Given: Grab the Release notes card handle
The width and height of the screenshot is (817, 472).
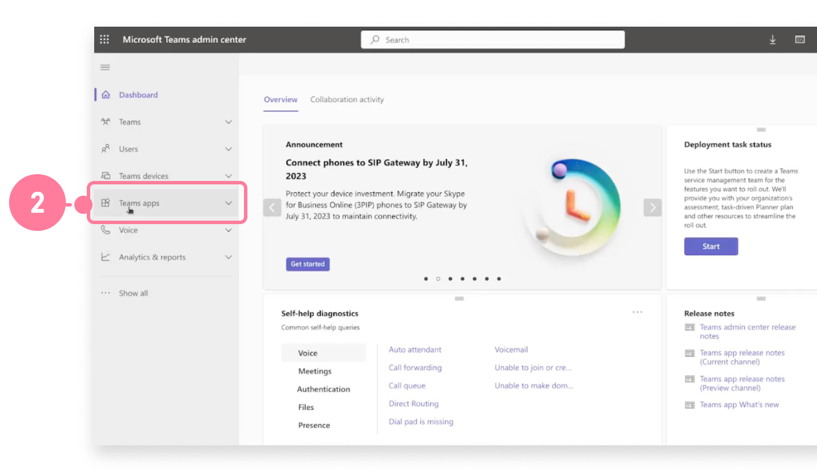Looking at the screenshot, I should [761, 298].
